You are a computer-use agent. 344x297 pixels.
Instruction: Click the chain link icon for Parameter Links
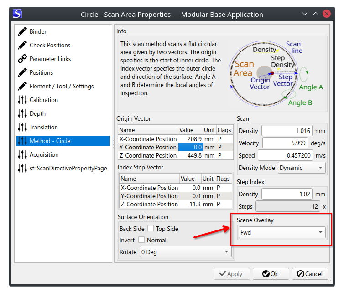point(22,59)
